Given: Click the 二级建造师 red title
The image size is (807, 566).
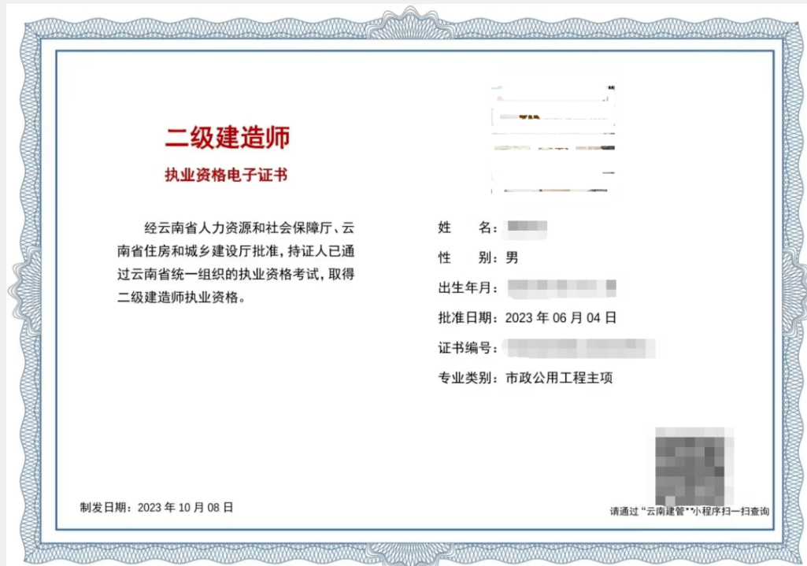Looking at the screenshot, I should click(227, 137).
